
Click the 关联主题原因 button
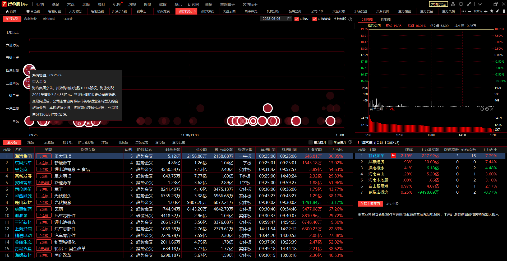370,204
